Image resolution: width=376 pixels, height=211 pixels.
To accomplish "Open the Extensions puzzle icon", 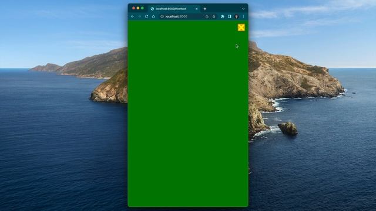I will tap(222, 16).
